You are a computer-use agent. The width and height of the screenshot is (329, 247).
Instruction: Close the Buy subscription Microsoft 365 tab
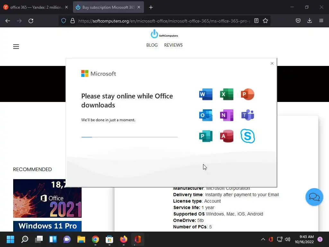[139, 7]
